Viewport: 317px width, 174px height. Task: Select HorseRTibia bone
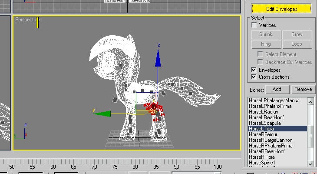click(x=277, y=157)
